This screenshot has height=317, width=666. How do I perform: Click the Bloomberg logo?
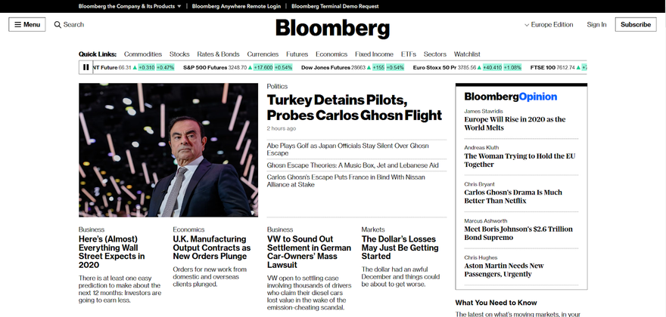pyautogui.click(x=332, y=29)
